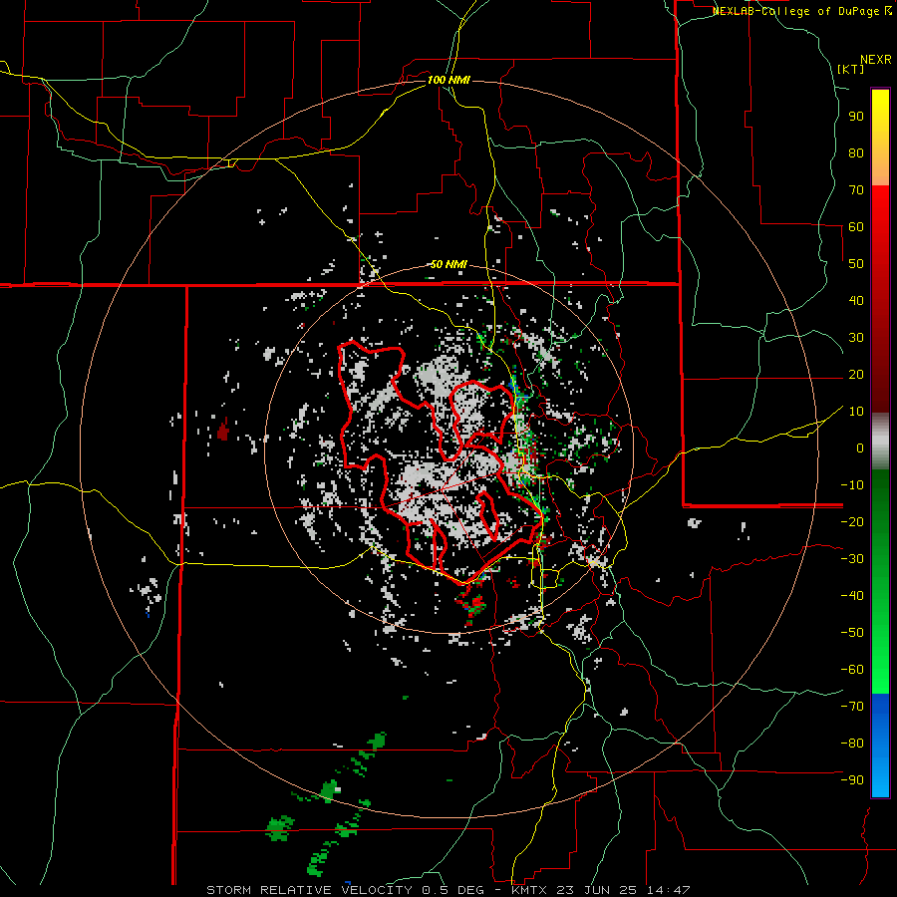Image resolution: width=897 pixels, height=897 pixels.
Task: Click the 60 value on velocity scale
Action: coord(856,227)
